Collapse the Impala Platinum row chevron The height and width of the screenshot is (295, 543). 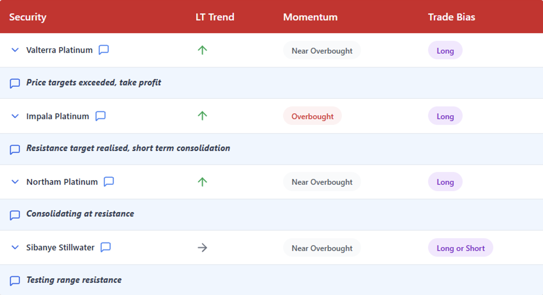(x=15, y=116)
